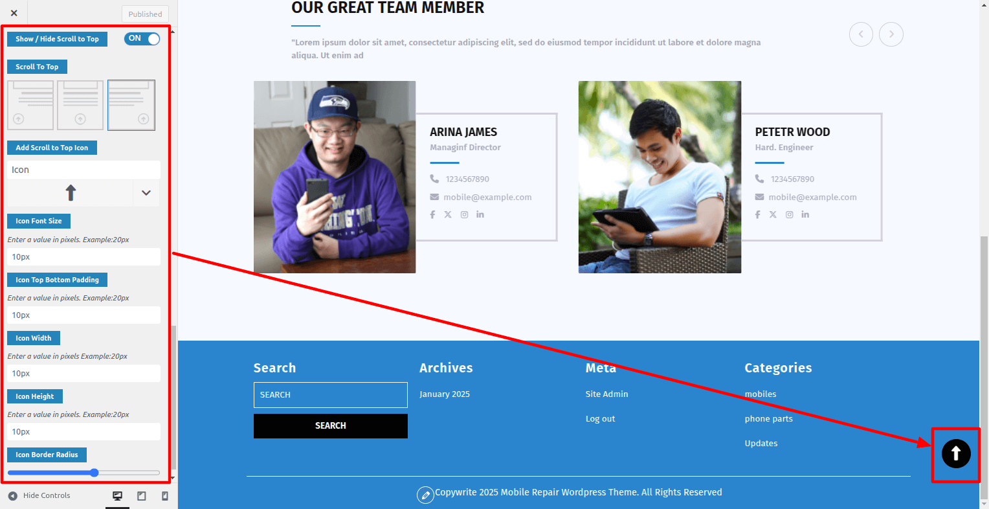Viewport: 989px width, 509px height.
Task: Open Petetr Wood's LinkedIn icon
Action: click(805, 214)
